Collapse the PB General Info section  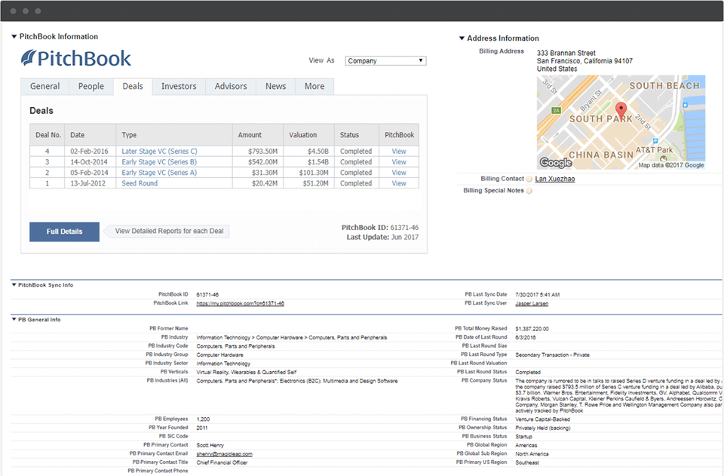pos(14,320)
